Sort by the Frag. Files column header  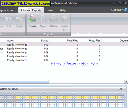[x=90, y=41]
